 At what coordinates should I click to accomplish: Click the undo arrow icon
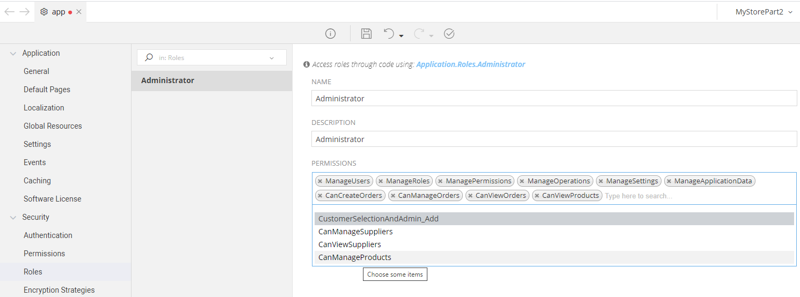coord(389,34)
